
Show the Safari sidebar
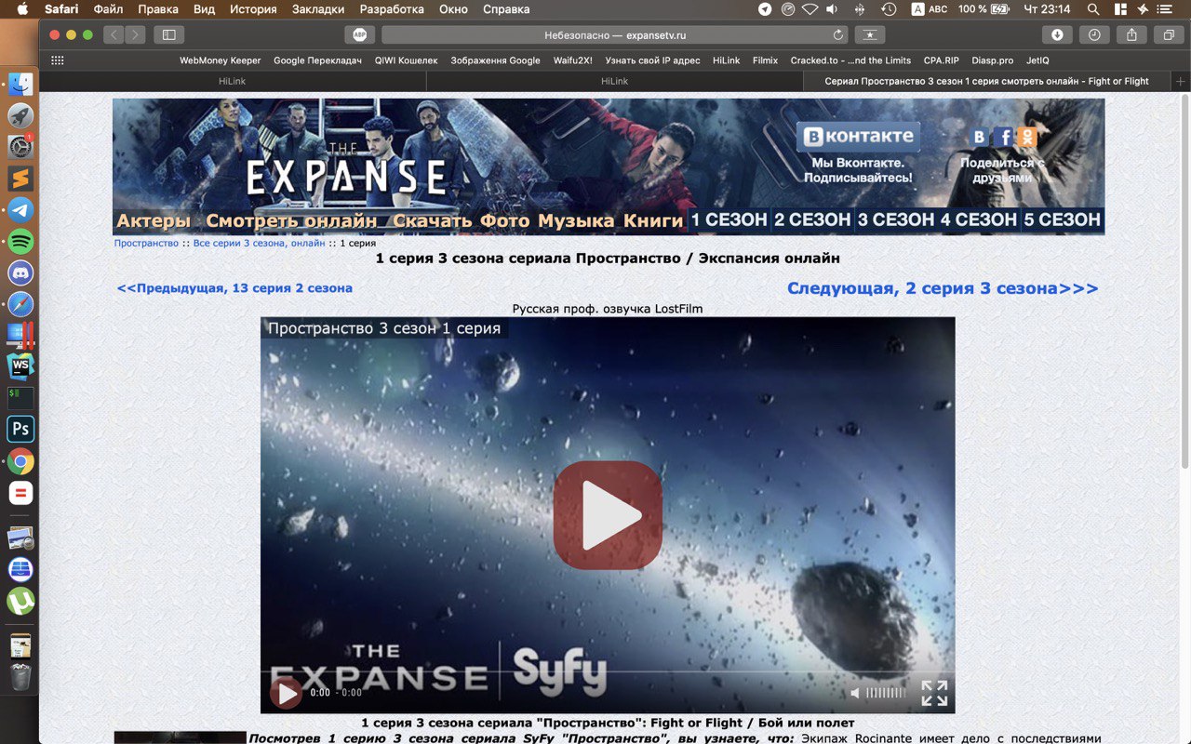pyautogui.click(x=168, y=34)
